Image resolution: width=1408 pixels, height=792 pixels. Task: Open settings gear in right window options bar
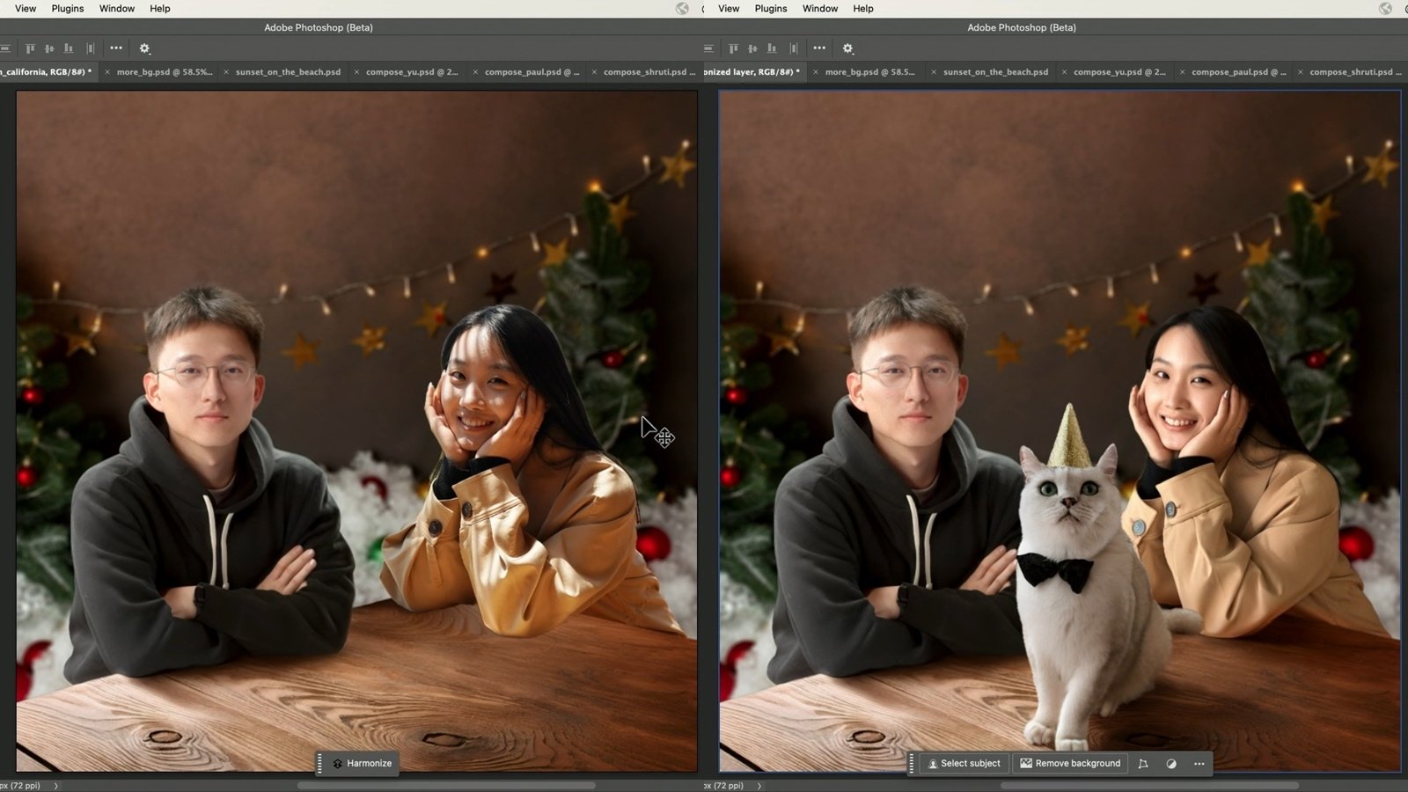coord(848,48)
